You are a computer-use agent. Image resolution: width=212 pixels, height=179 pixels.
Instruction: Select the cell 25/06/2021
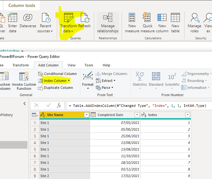[115, 136]
